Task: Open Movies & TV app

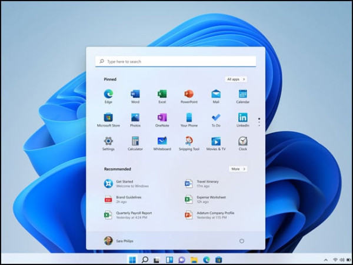Action: [x=216, y=141]
